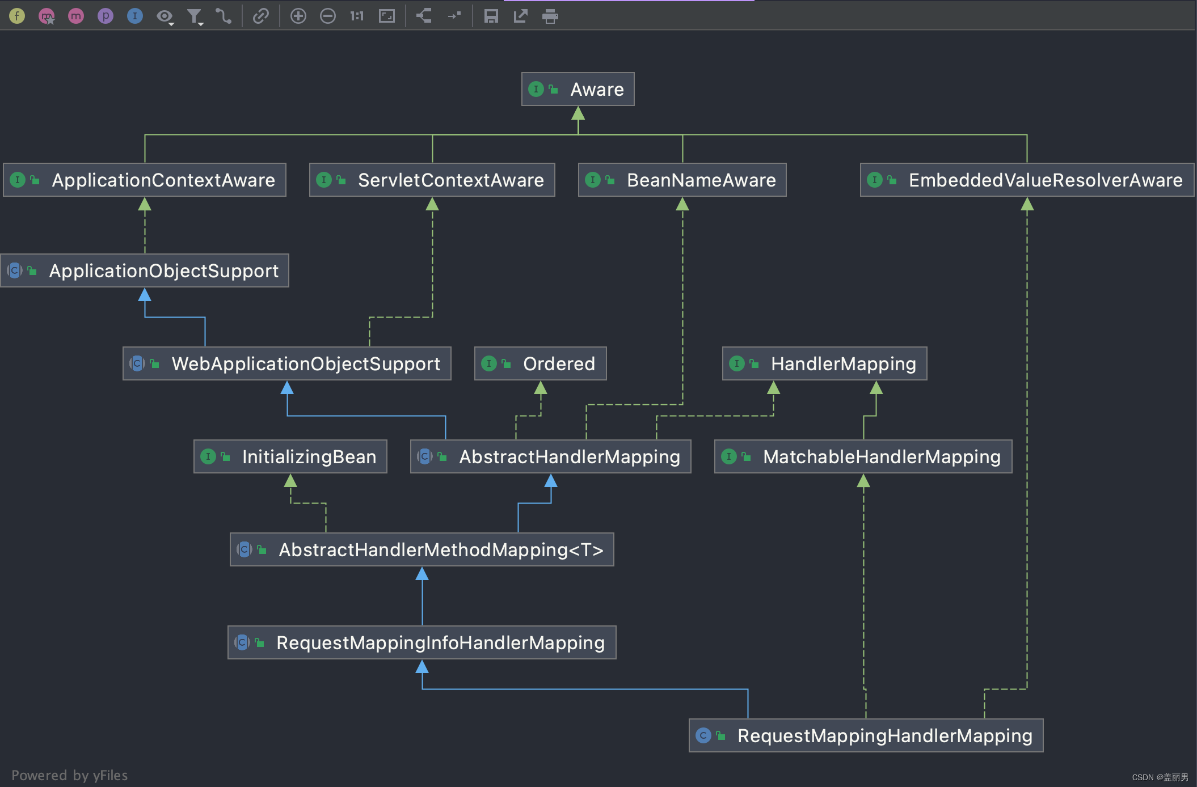The image size is (1197, 787).
Task: Toggle the Methods display button
Action: (76, 16)
